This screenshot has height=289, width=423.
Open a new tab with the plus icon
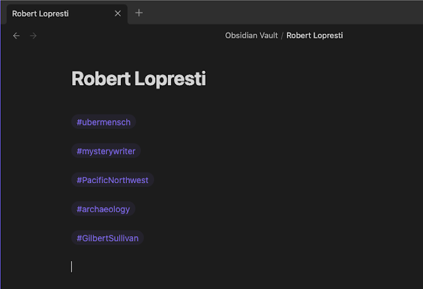click(x=139, y=13)
